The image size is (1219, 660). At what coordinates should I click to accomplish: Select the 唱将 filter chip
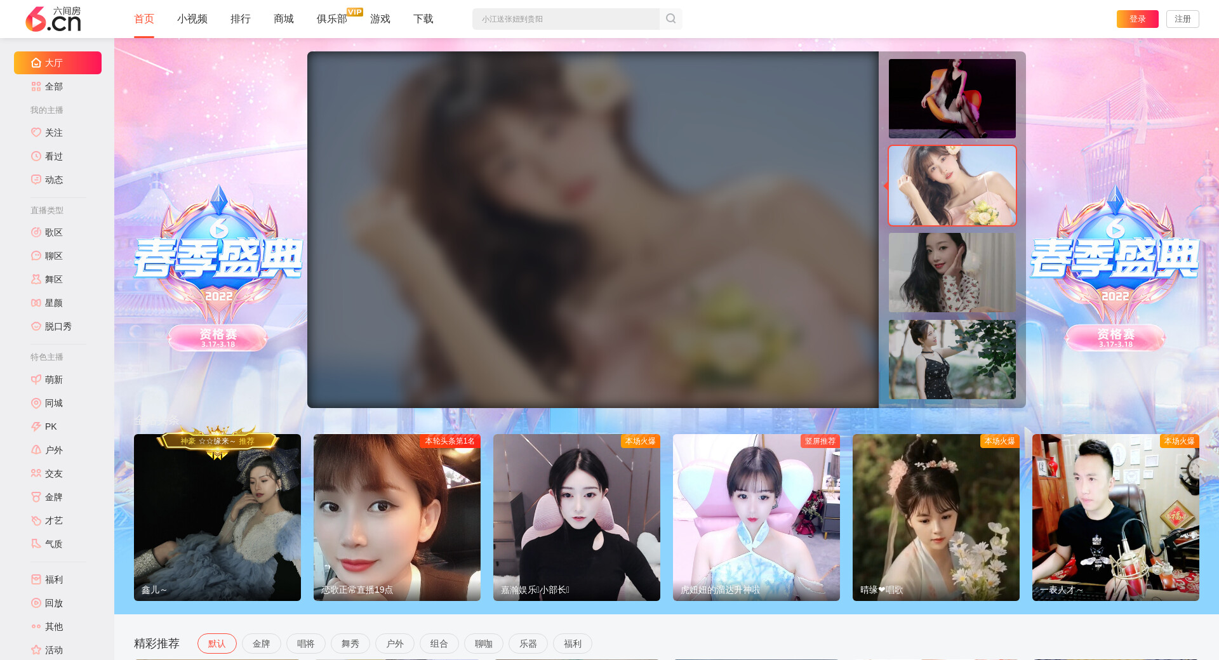click(x=306, y=643)
